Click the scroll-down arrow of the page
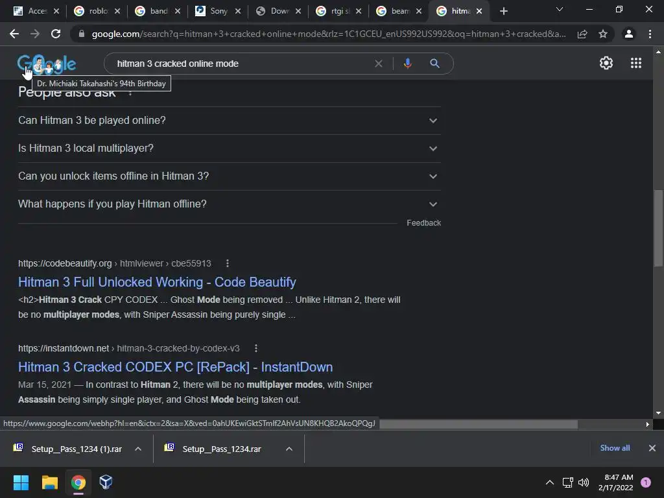This screenshot has height=498, width=664. [658, 413]
